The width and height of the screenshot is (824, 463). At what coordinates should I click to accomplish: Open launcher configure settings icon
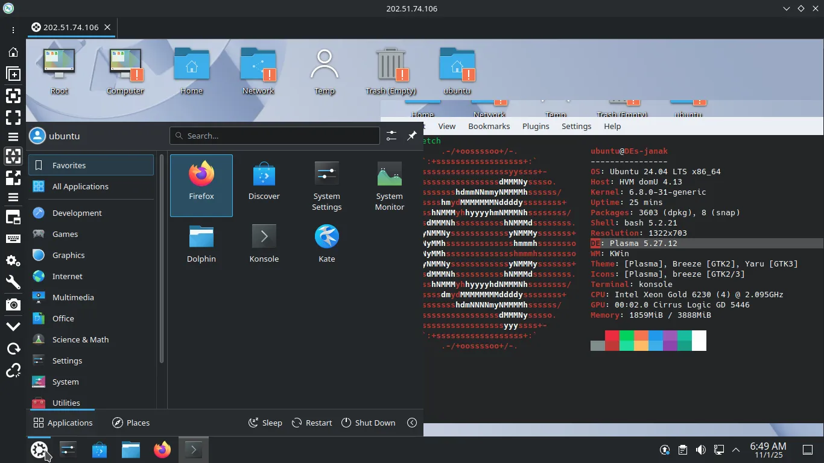pyautogui.click(x=391, y=136)
